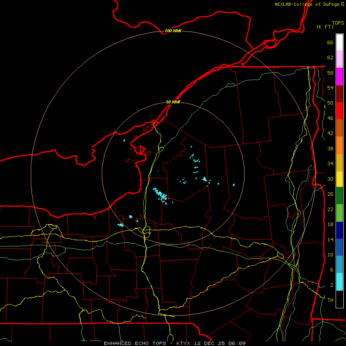The width and height of the screenshot is (346, 346).
Task: Click the TOPS legend title
Action: pyautogui.click(x=338, y=23)
